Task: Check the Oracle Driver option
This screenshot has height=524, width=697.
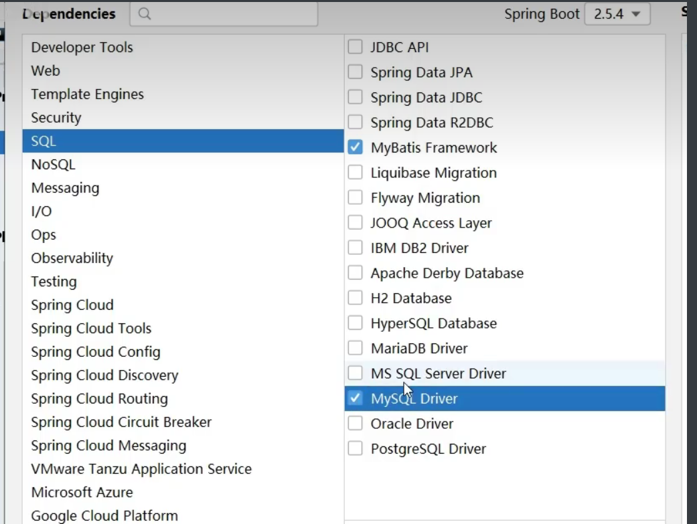Action: tap(355, 424)
